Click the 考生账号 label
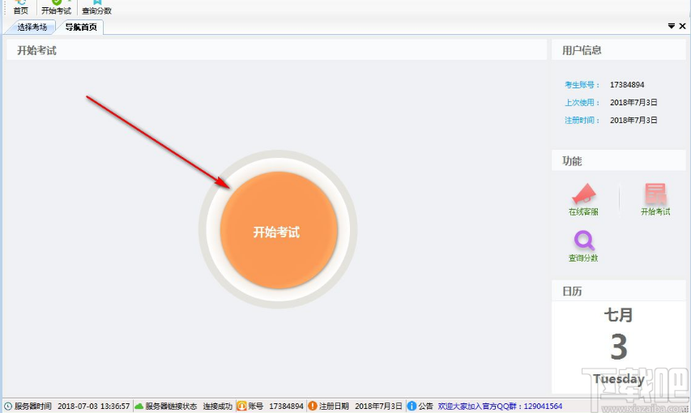This screenshot has width=691, height=413. coord(582,85)
